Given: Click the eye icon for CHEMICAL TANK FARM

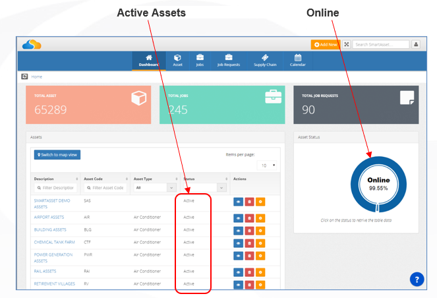Looking at the screenshot, I should [239, 243].
